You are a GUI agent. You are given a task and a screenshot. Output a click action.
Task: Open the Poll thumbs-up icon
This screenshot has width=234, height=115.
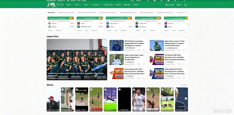(x=178, y=5)
